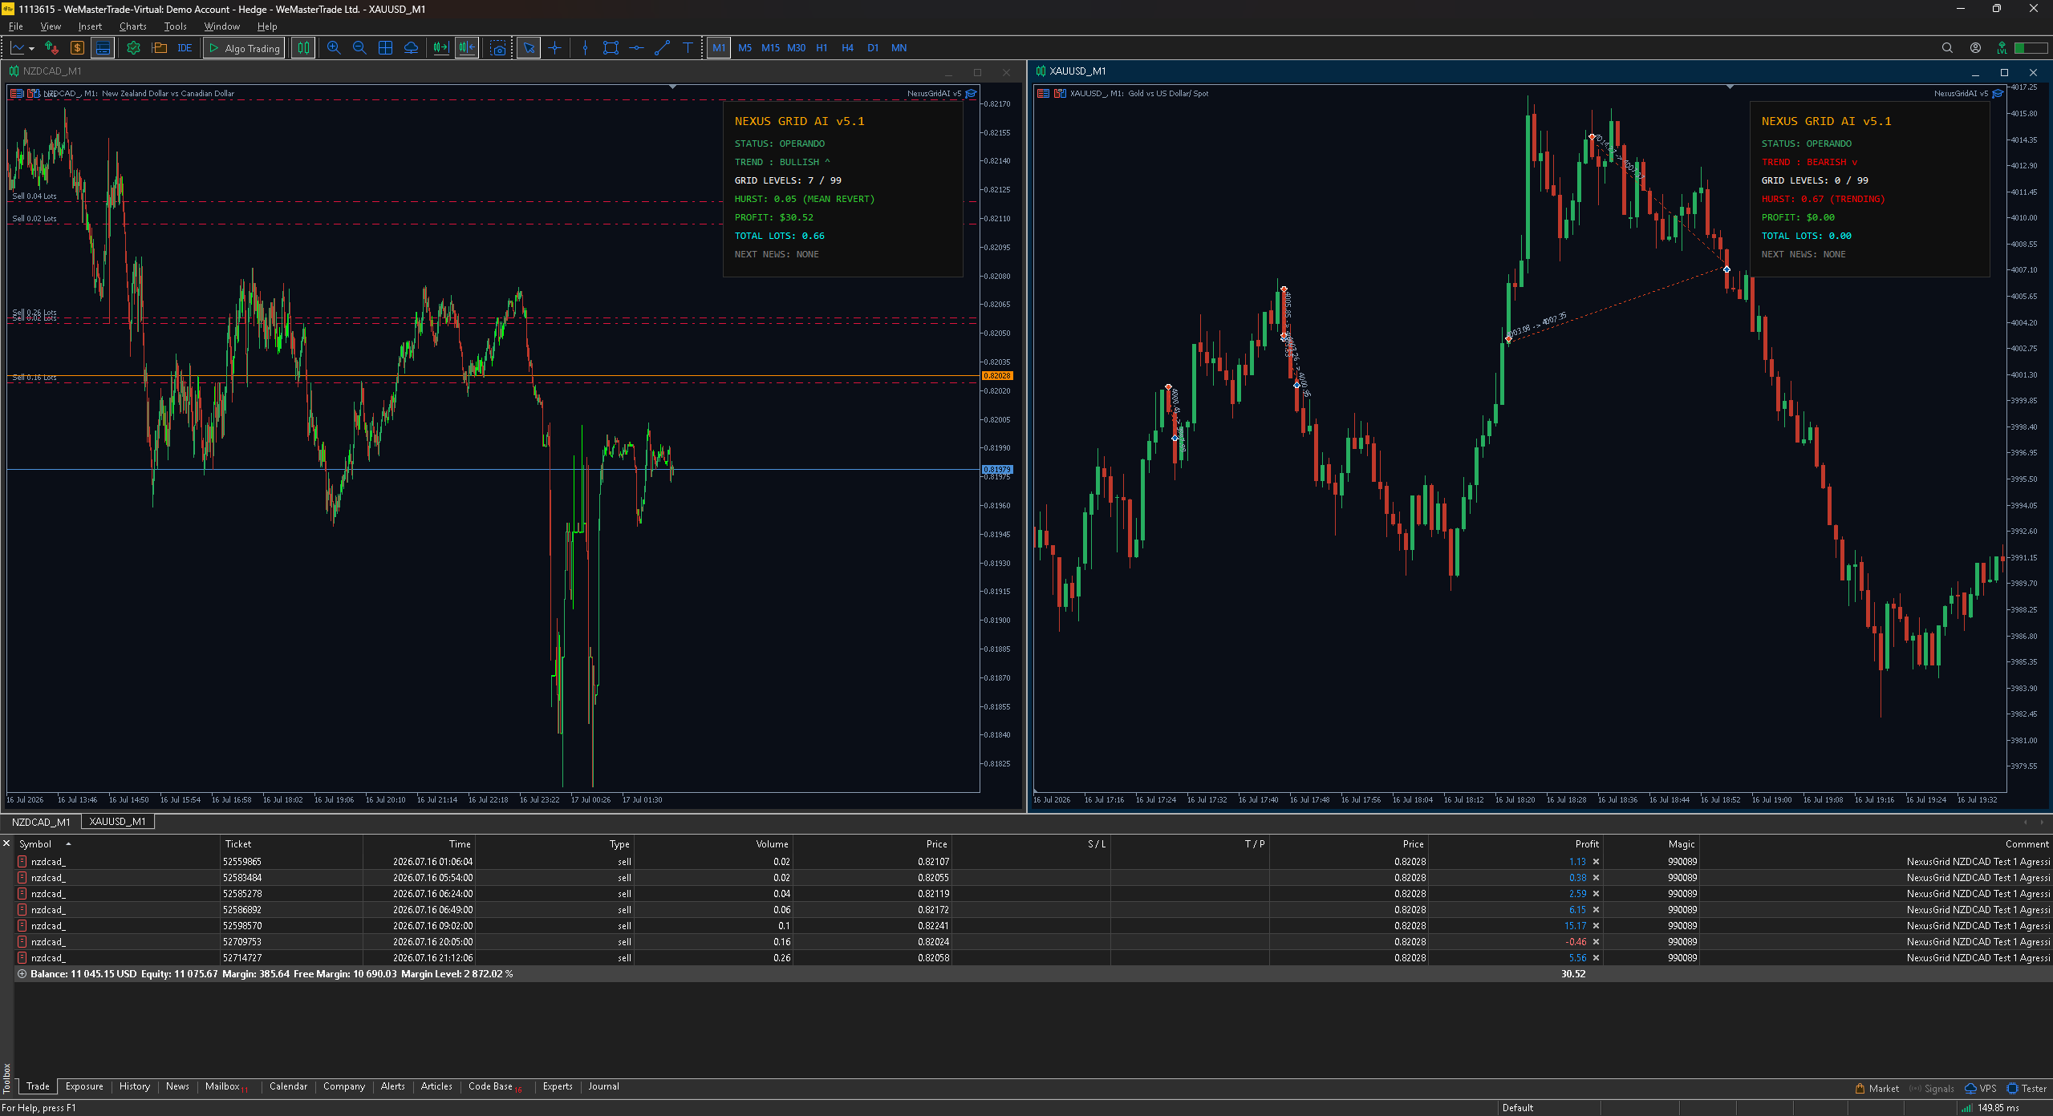
Task: Open the new order trading icon
Action: click(x=51, y=48)
